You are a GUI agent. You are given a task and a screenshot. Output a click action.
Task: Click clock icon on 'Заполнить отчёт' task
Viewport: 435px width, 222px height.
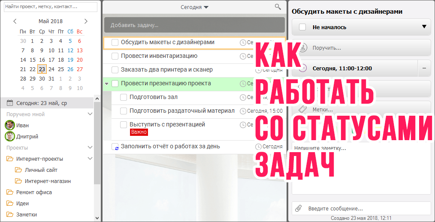click(258, 146)
